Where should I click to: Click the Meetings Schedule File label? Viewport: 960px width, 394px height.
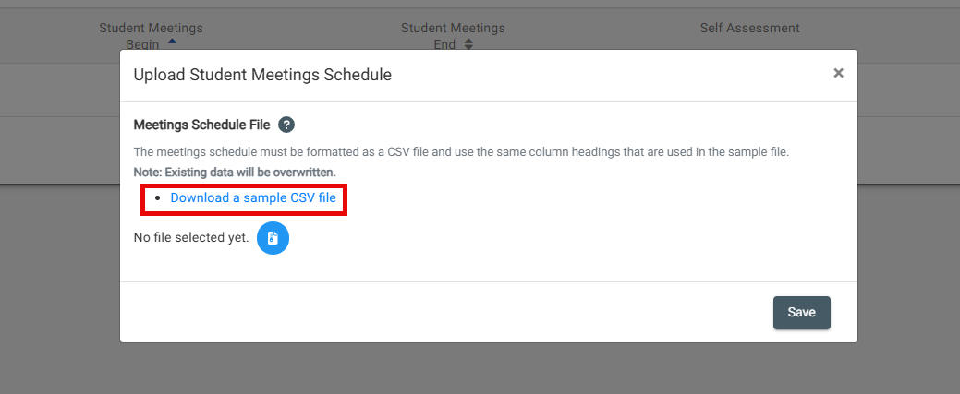pyautogui.click(x=201, y=125)
